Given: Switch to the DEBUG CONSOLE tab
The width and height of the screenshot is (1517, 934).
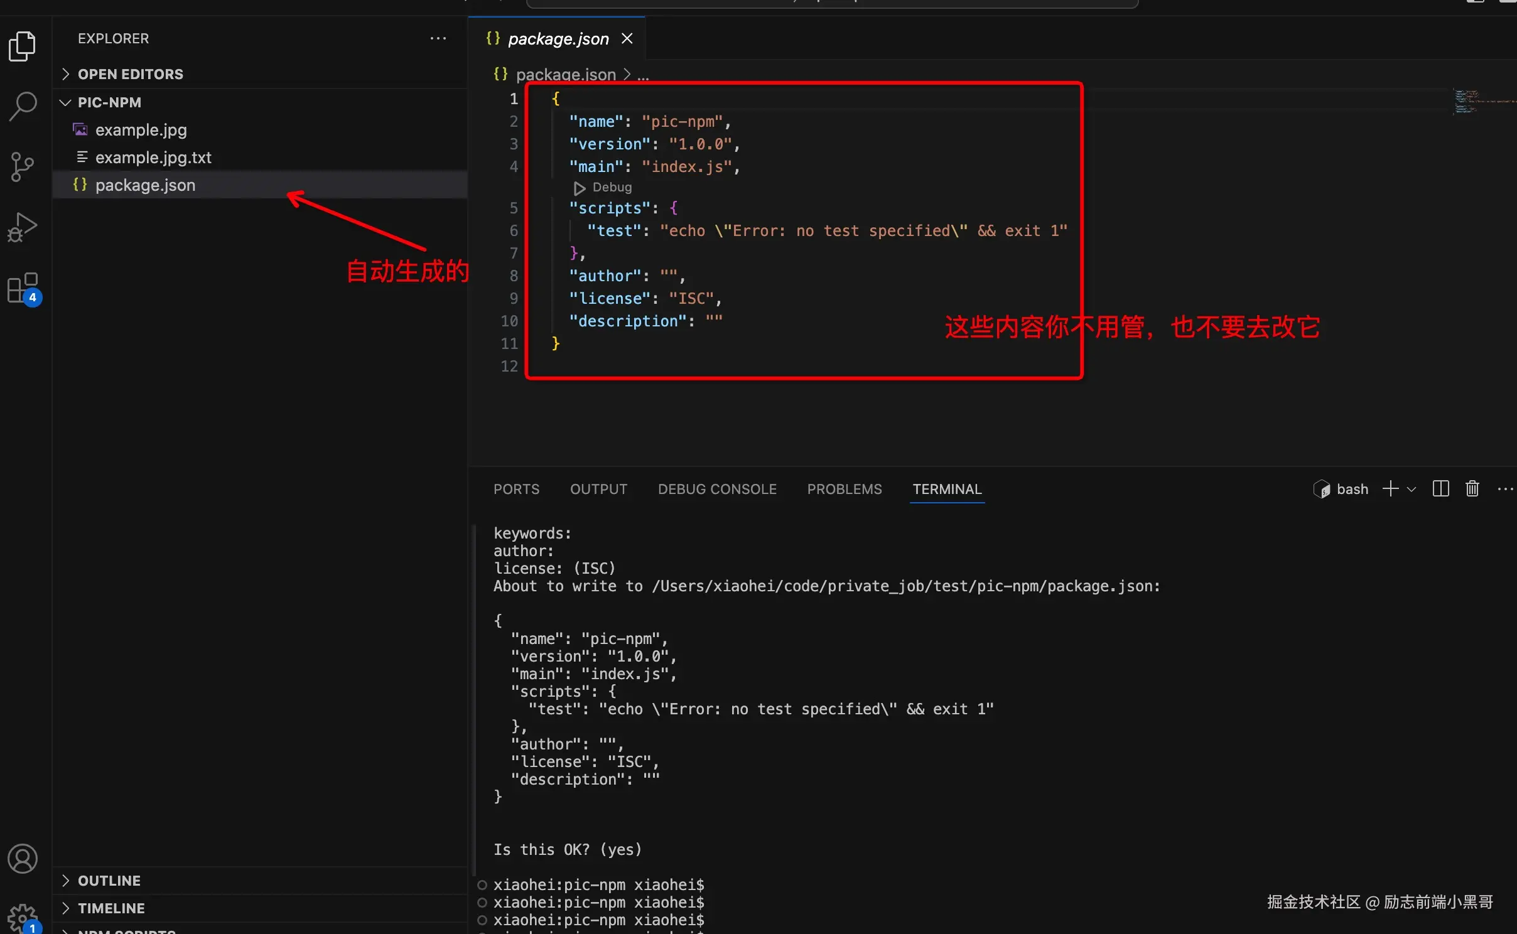Looking at the screenshot, I should (x=717, y=489).
